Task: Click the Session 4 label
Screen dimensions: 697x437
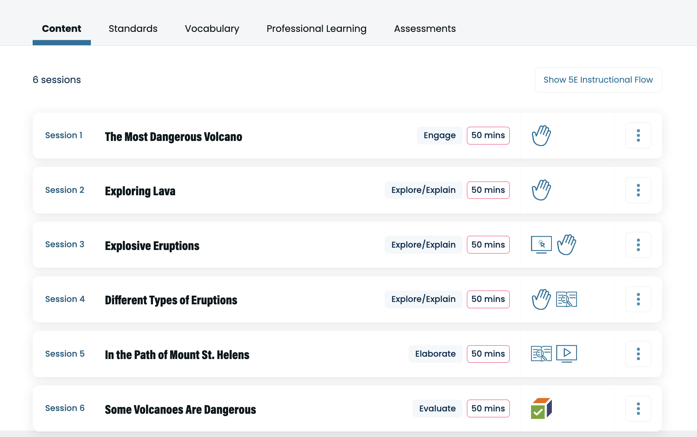Action: (x=65, y=299)
